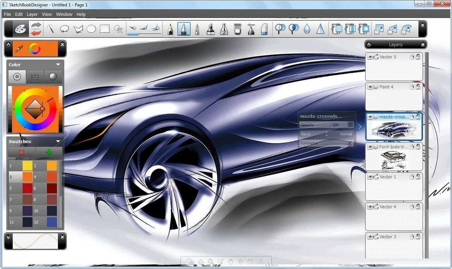
Task: Open the View menu
Action: 47,14
